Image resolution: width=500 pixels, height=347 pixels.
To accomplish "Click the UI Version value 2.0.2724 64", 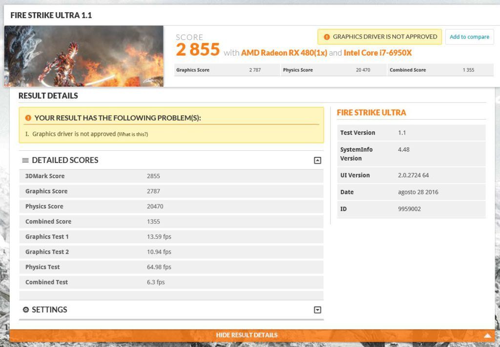I will (413, 176).
